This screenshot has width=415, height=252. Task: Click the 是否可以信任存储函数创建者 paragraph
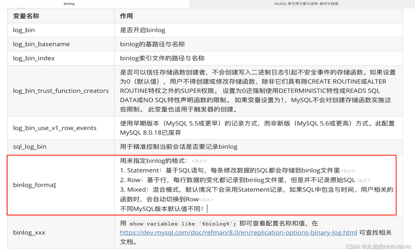point(258,91)
